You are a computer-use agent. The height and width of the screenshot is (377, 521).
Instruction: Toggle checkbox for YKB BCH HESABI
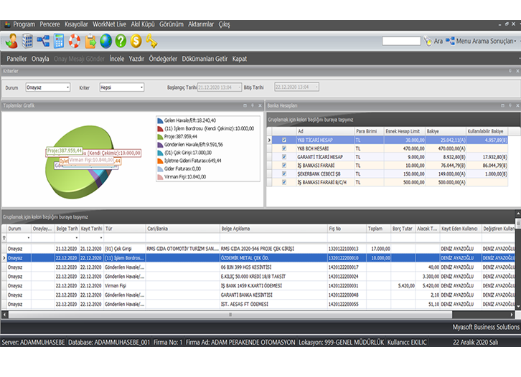click(284, 148)
